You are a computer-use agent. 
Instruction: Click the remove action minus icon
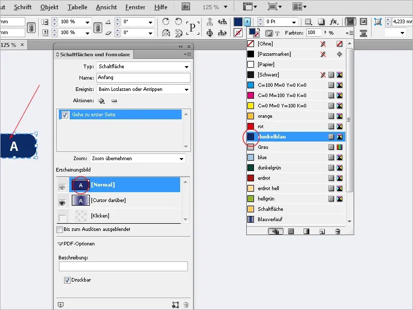coord(114,101)
